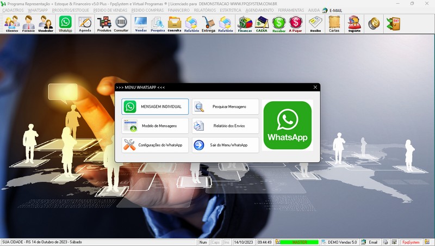This screenshot has height=246, width=435.
Task: Click the Suporte toolbar icon
Action: (x=354, y=23)
